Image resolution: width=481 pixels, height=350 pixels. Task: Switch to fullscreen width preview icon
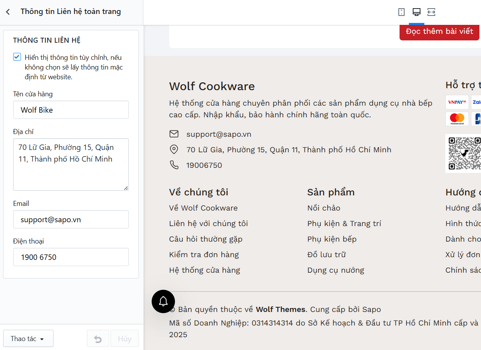point(431,12)
